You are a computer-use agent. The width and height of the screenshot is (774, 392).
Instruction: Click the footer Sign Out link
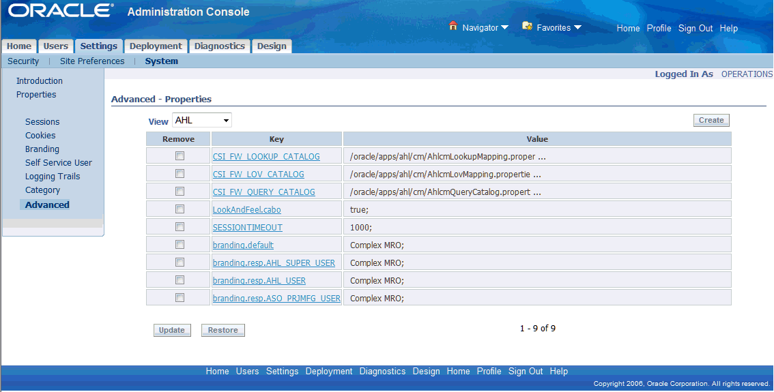(x=526, y=372)
